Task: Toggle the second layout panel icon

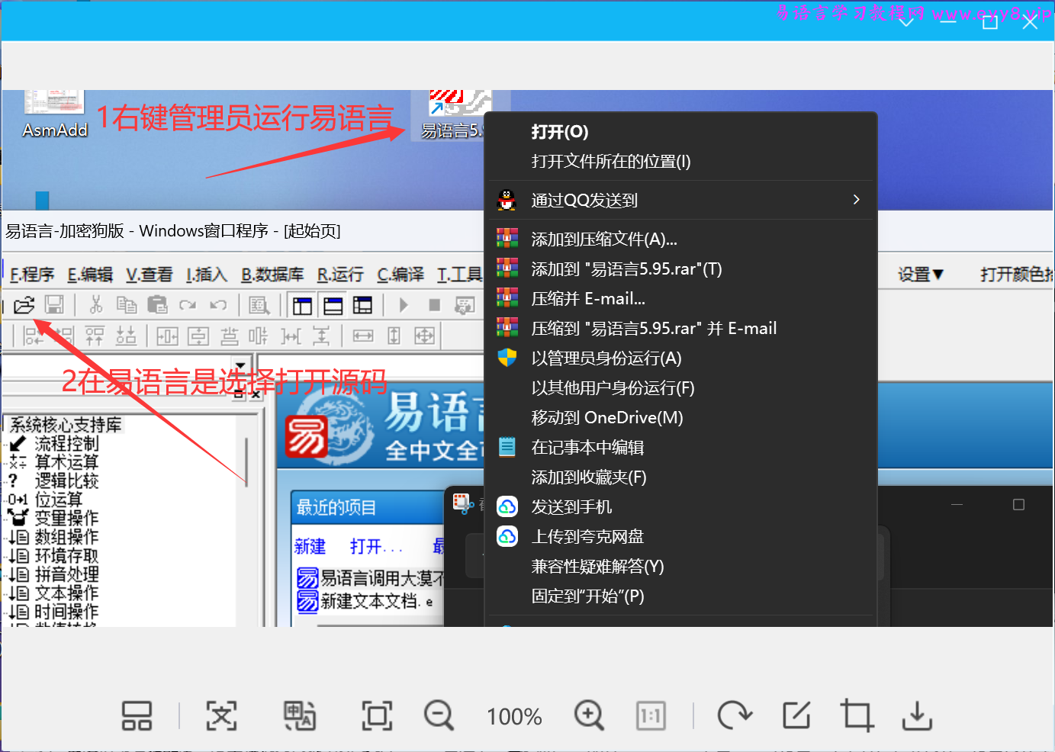Action: pyautogui.click(x=333, y=306)
